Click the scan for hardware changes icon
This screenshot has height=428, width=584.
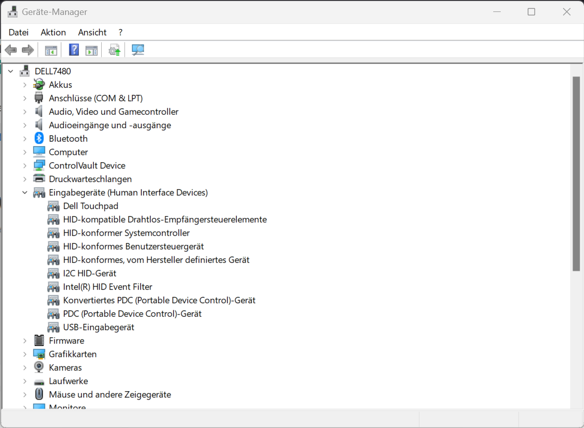click(x=138, y=50)
